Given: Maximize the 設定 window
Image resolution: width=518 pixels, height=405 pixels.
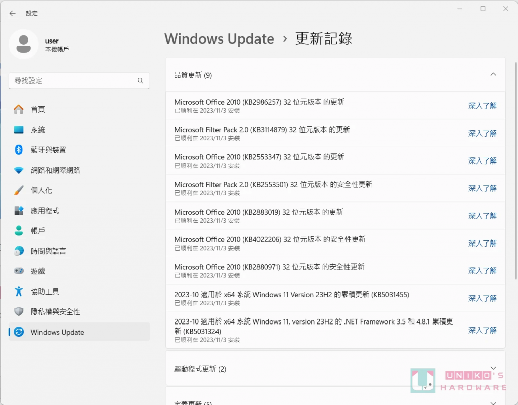Looking at the screenshot, I should 483,9.
